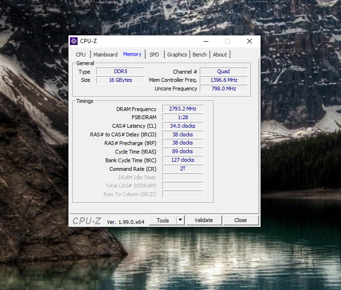Open the CPU tab
341x290 pixels.
80,55
